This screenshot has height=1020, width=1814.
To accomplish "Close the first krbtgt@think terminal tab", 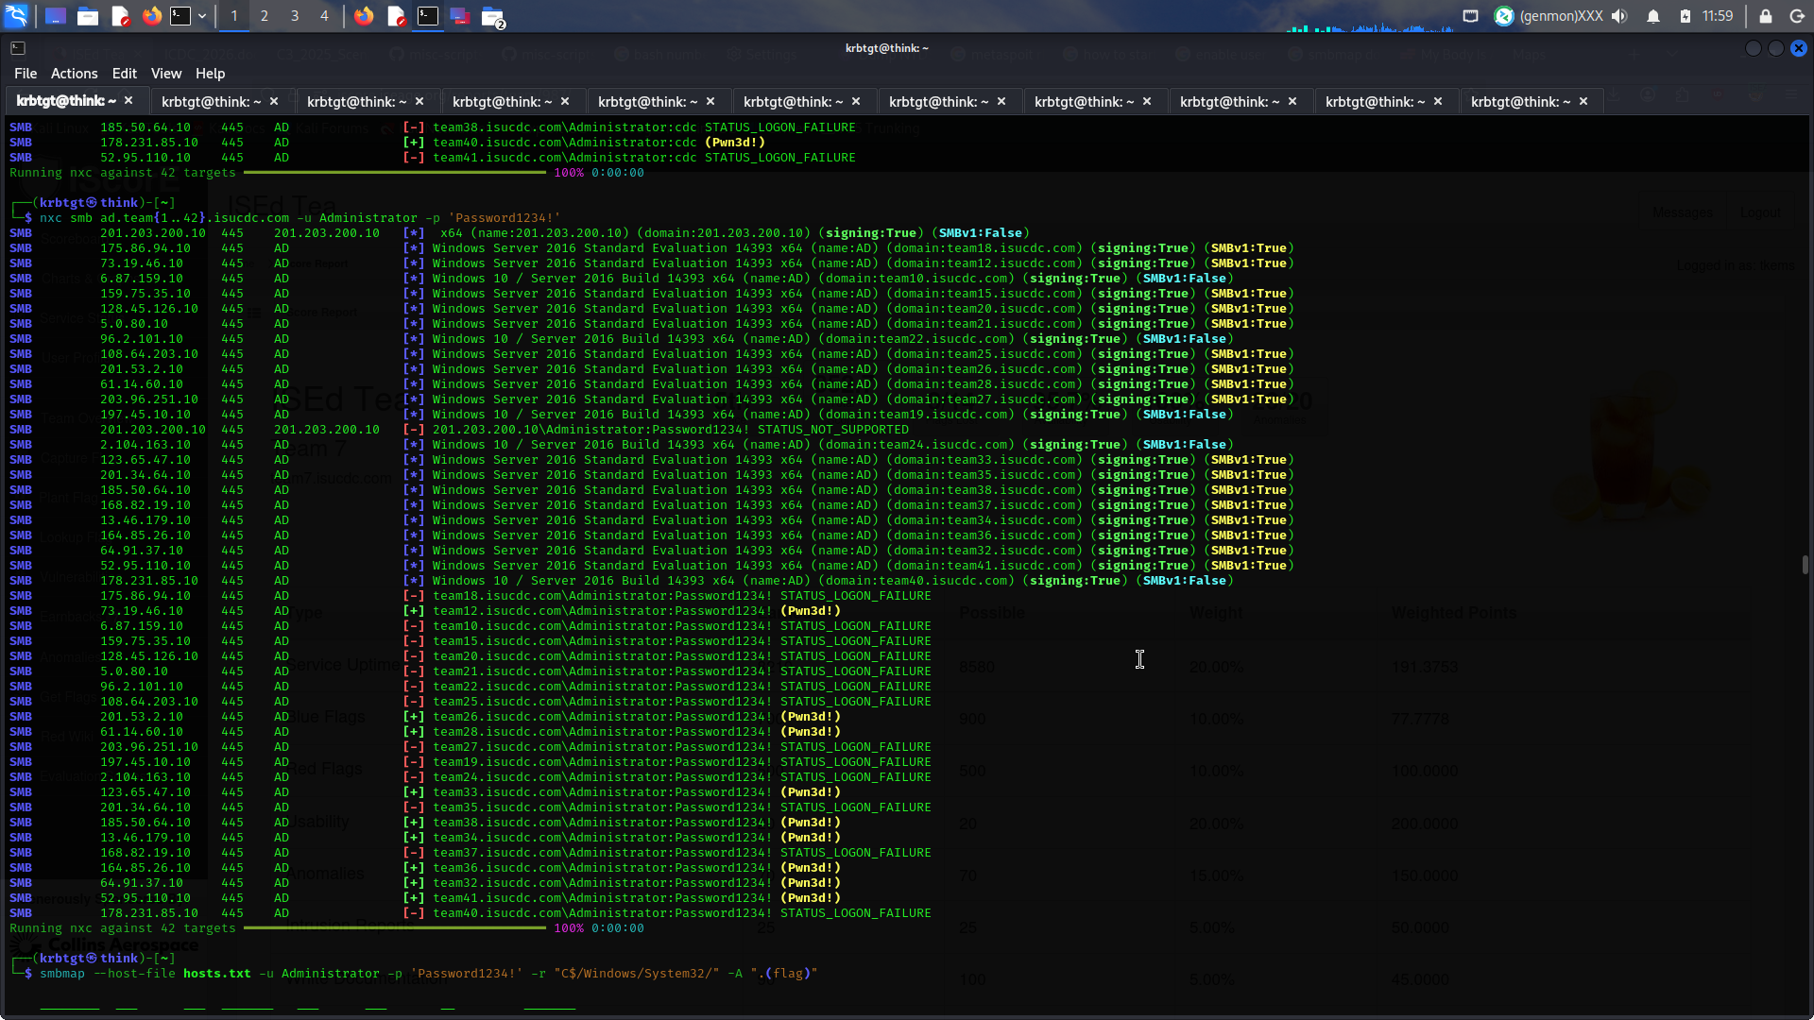I will tap(128, 101).
